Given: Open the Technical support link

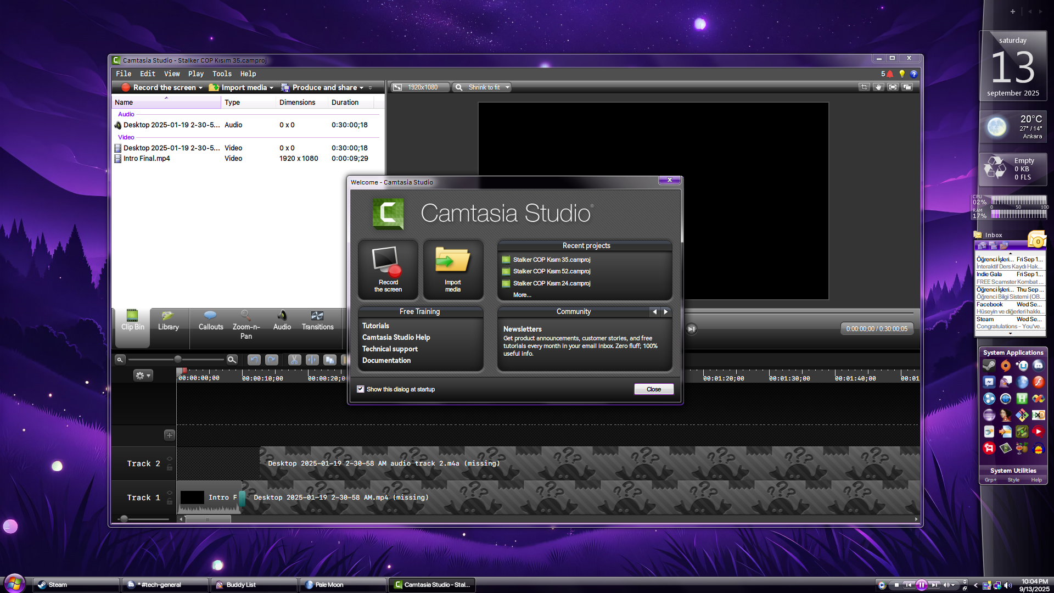Looking at the screenshot, I should [390, 349].
